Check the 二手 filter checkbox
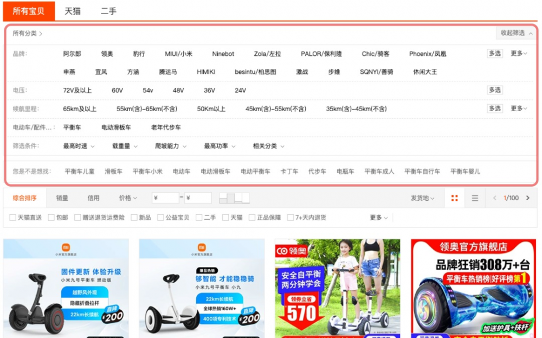The image size is (542, 338). coord(199,217)
